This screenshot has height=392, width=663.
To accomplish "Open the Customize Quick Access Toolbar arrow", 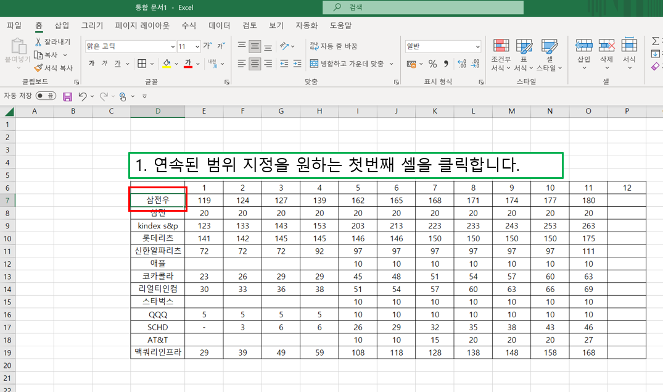I will [144, 96].
